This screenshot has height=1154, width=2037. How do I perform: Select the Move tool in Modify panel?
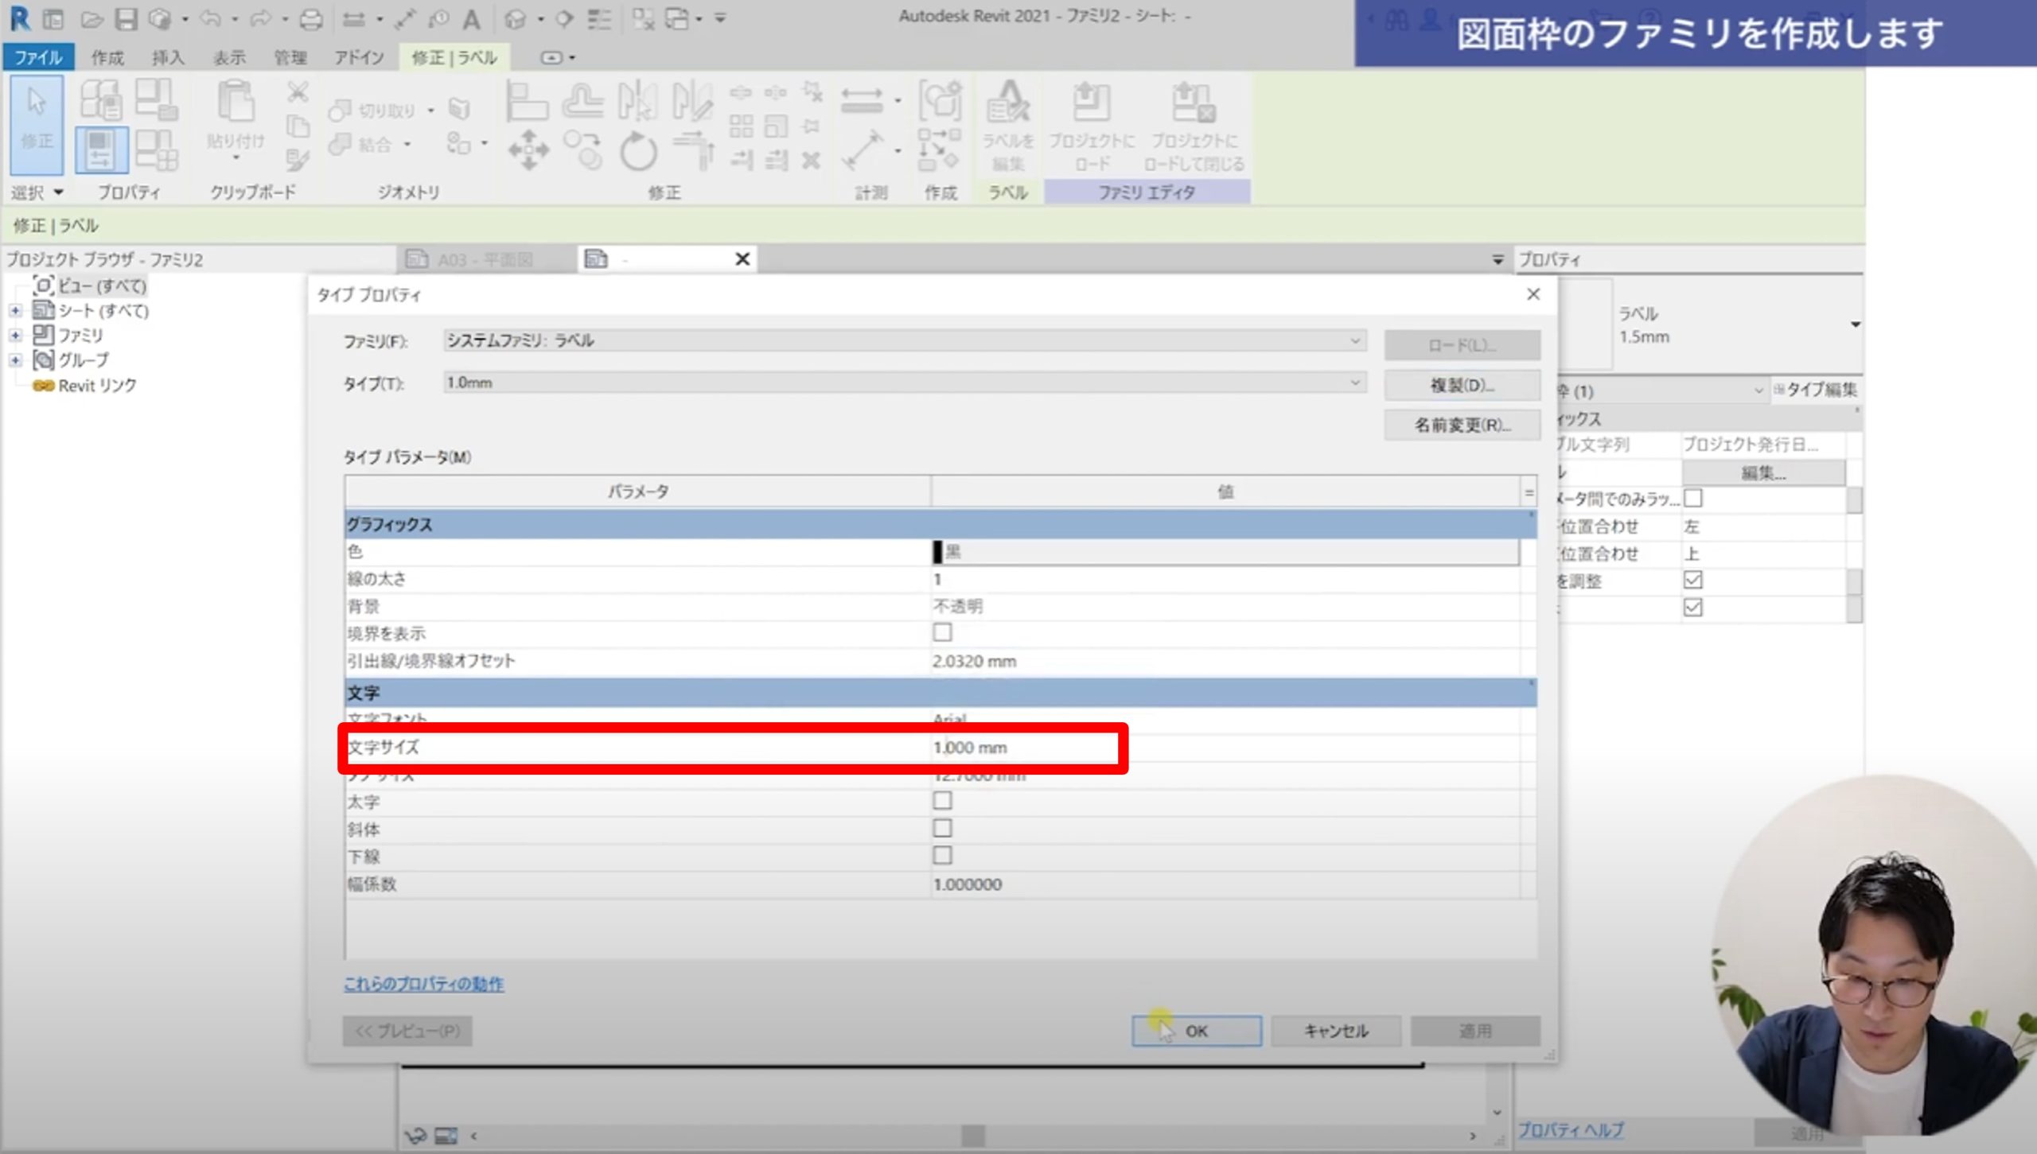point(528,150)
